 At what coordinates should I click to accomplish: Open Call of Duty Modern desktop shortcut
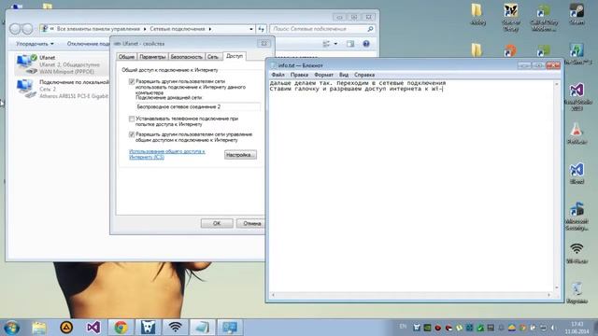[x=544, y=17]
